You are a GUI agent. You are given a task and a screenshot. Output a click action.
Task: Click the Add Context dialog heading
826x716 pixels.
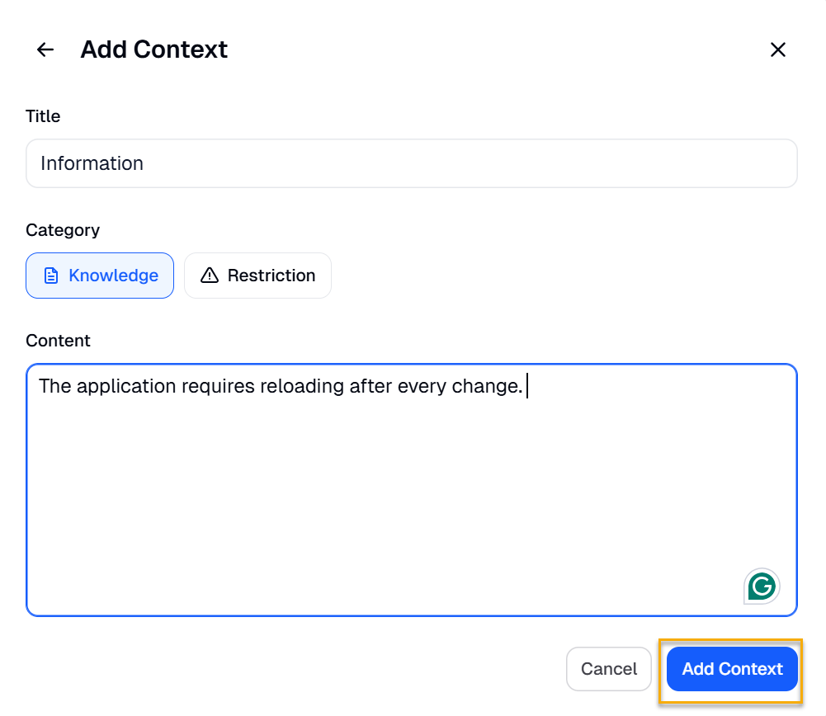tap(153, 49)
